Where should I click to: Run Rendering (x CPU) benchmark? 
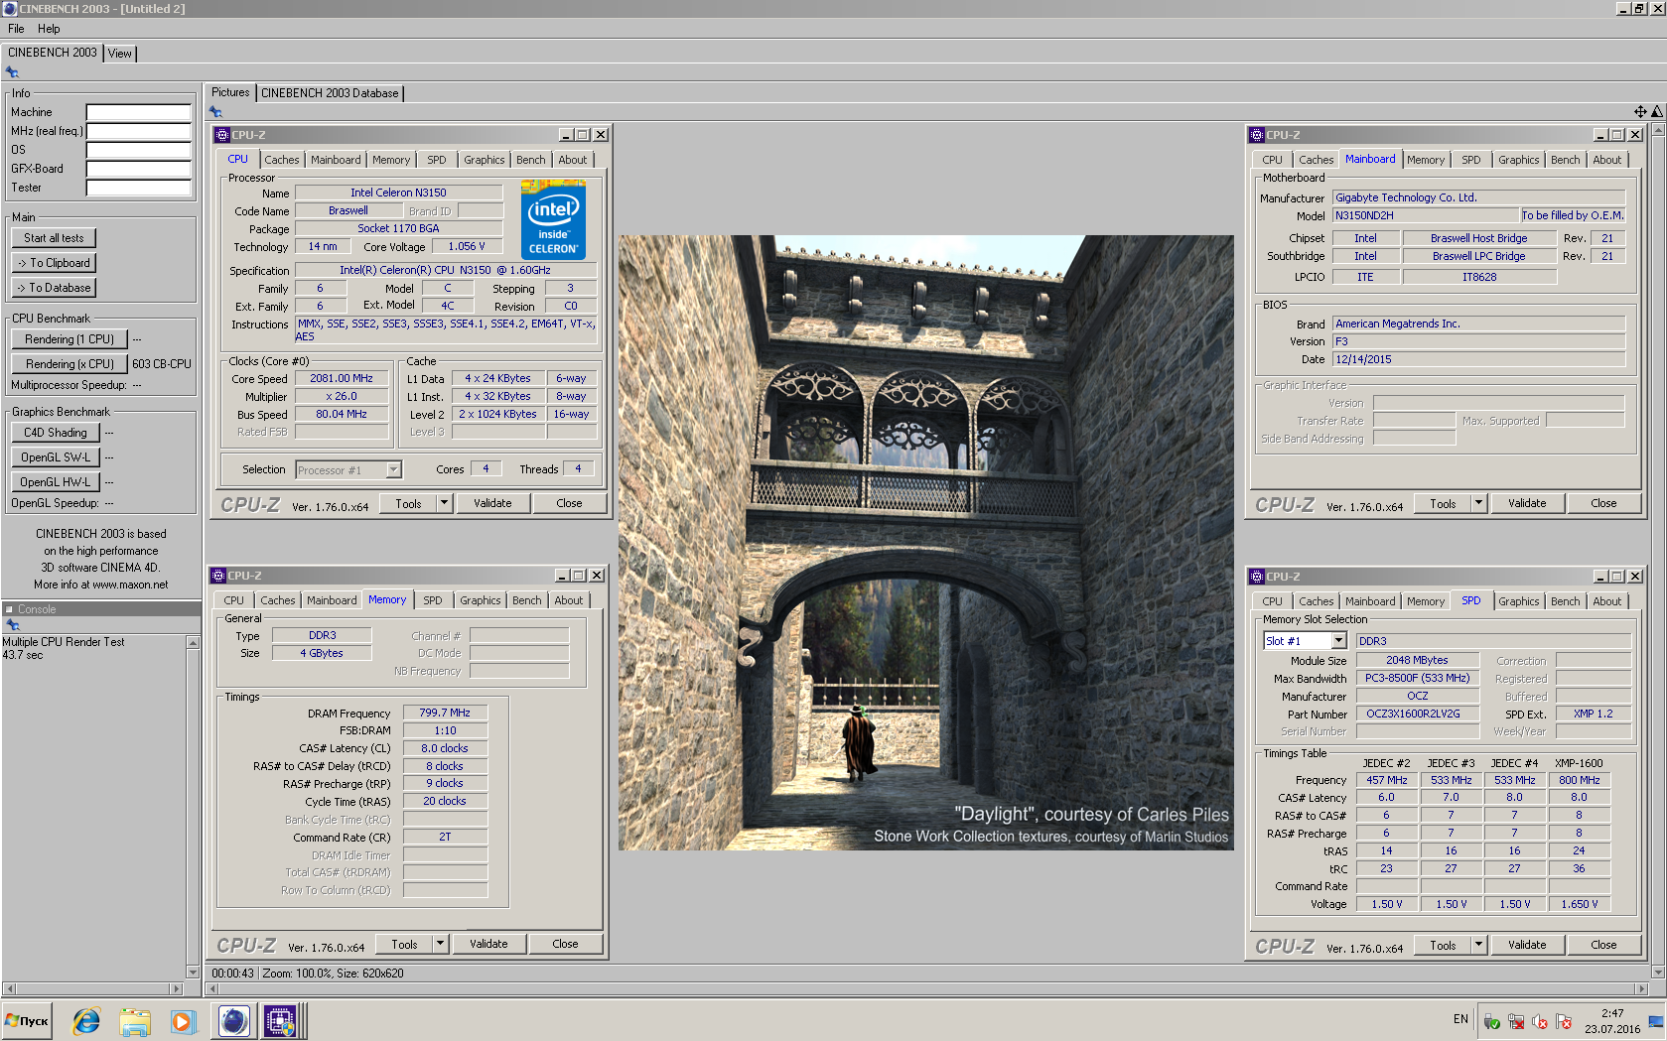[x=69, y=364]
